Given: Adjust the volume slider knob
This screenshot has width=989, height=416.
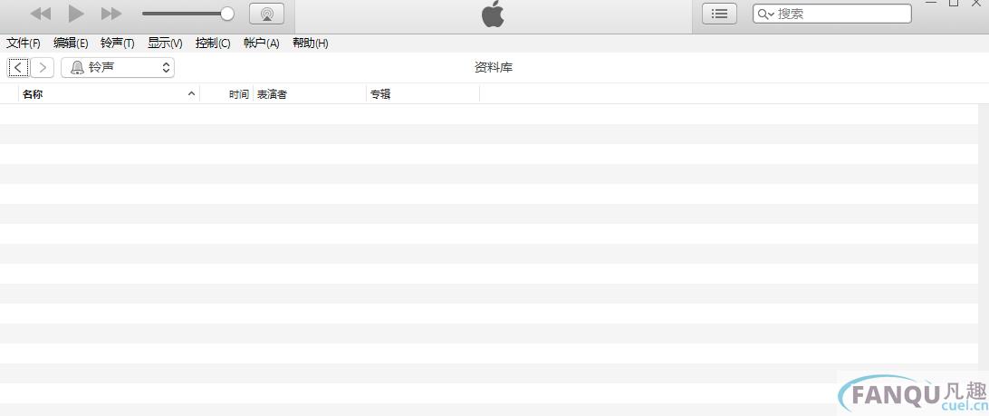Looking at the screenshot, I should (x=227, y=14).
